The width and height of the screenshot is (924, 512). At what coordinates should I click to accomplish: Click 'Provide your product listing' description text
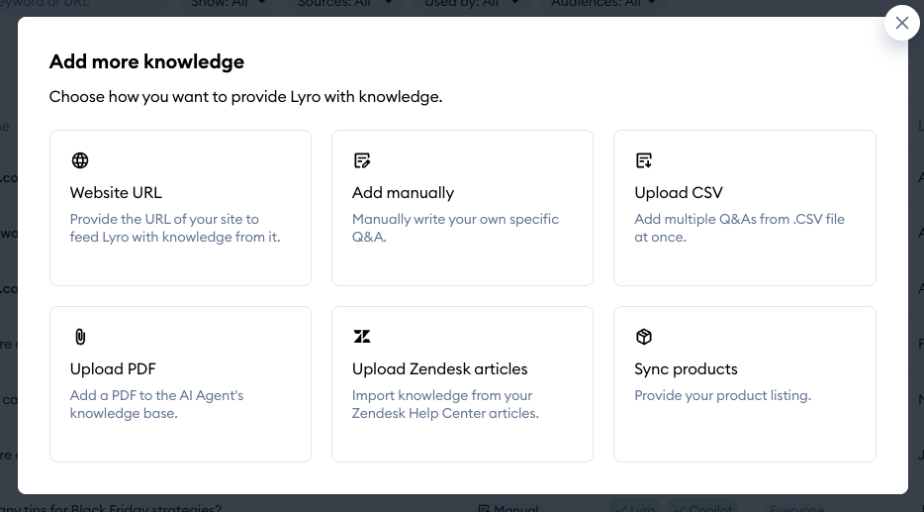[x=722, y=395]
